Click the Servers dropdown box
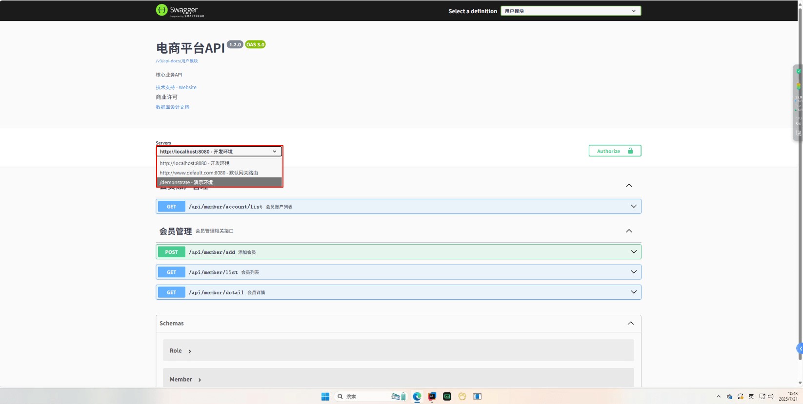The height and width of the screenshot is (404, 803). click(x=219, y=152)
